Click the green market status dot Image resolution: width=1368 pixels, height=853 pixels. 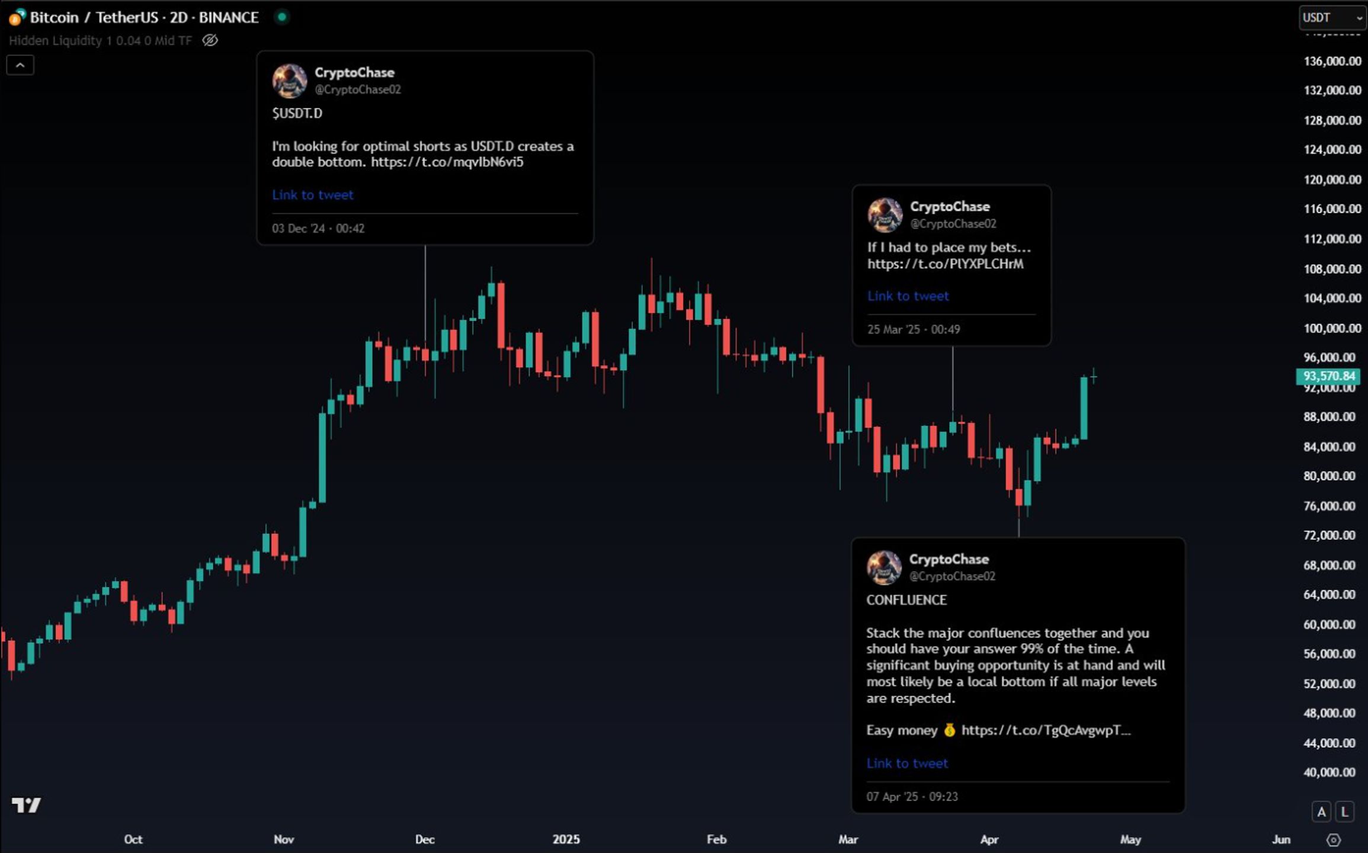click(x=282, y=17)
